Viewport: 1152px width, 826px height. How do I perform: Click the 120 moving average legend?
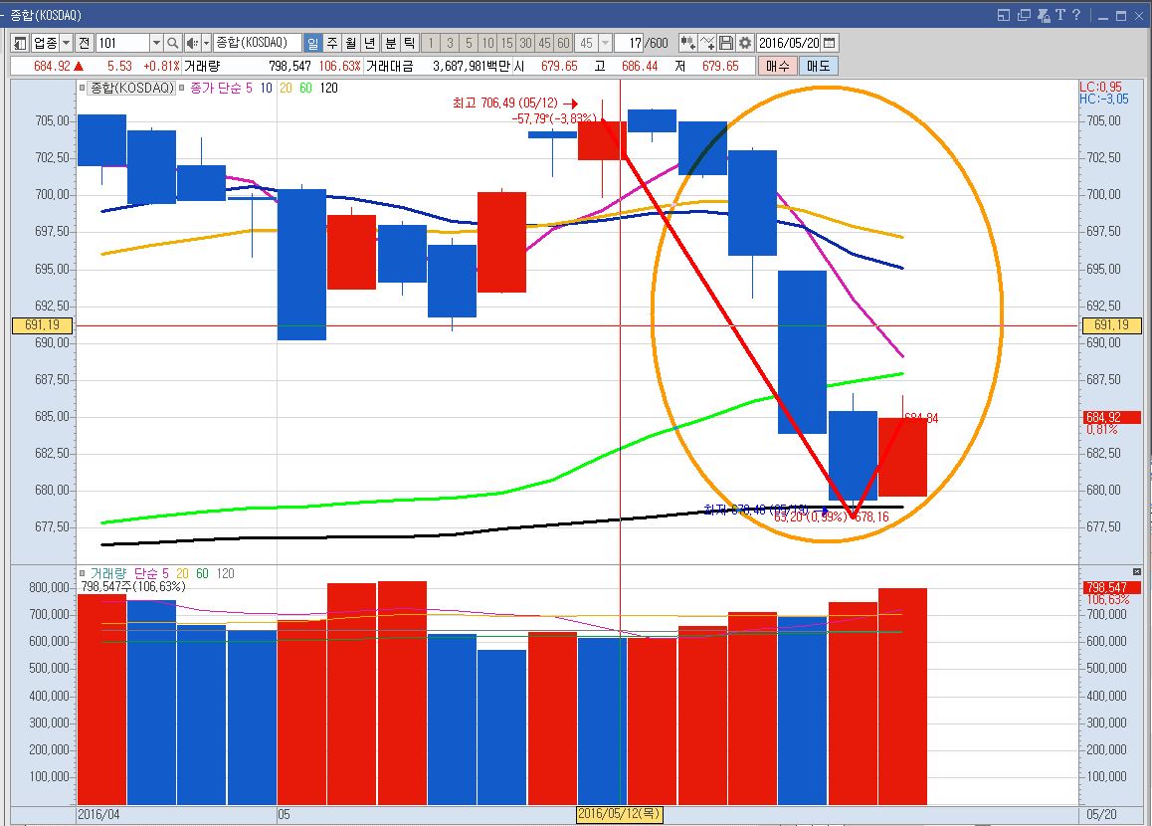click(x=328, y=89)
